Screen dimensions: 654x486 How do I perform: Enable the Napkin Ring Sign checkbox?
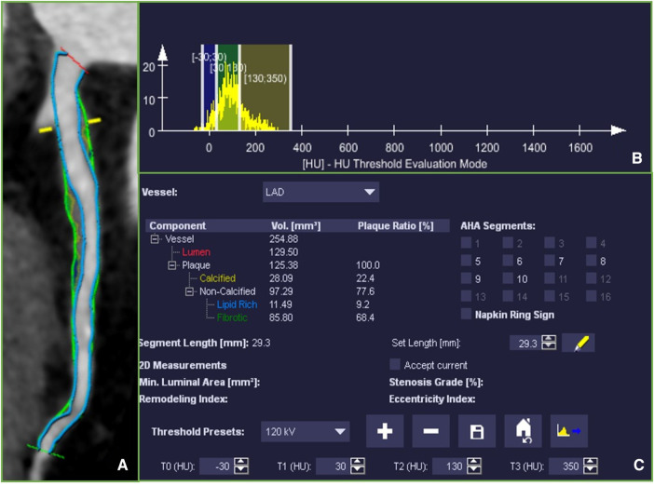click(x=467, y=314)
